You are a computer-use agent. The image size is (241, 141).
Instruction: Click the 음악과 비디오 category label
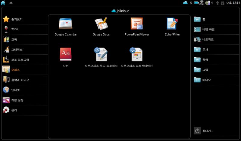[20, 80]
